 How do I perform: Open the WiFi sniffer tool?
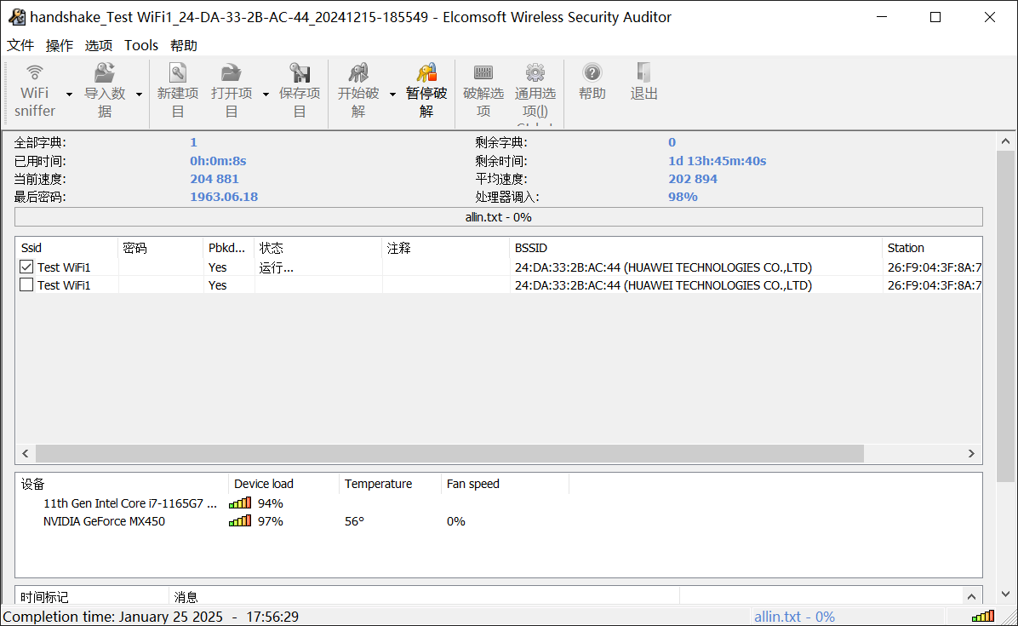pos(34,85)
